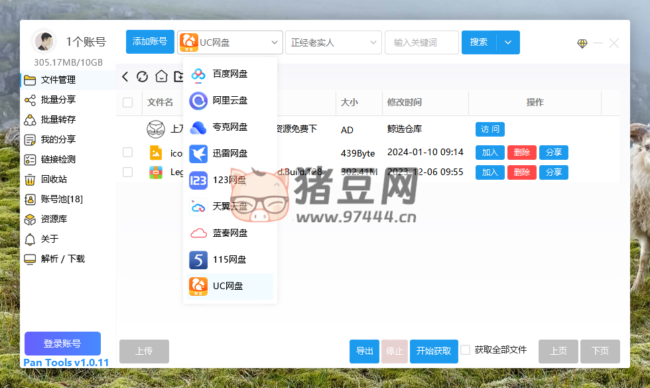650x388 pixels.
Task: Open the 正经老实人 account dropdown
Action: [x=333, y=42]
